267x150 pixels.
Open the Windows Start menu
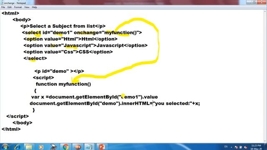tap(5, 147)
